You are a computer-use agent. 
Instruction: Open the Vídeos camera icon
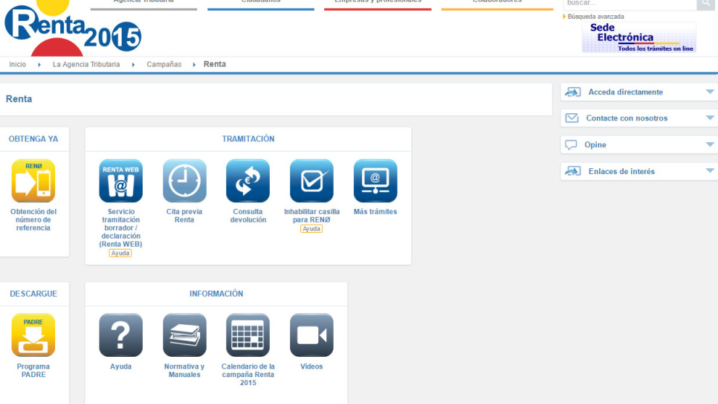point(311,335)
